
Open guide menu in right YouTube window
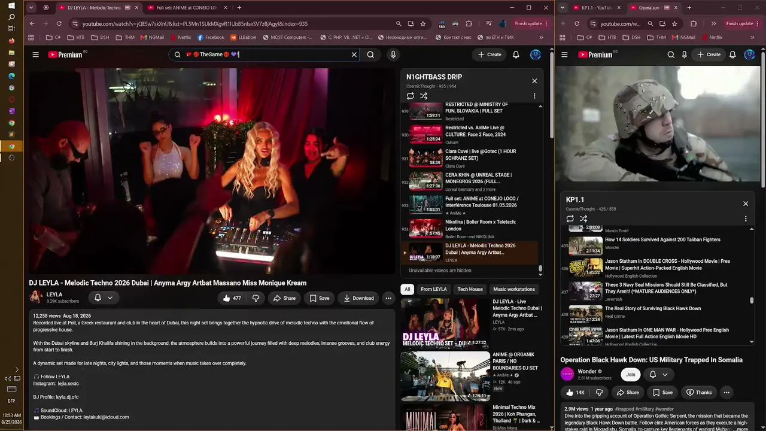tap(566, 54)
